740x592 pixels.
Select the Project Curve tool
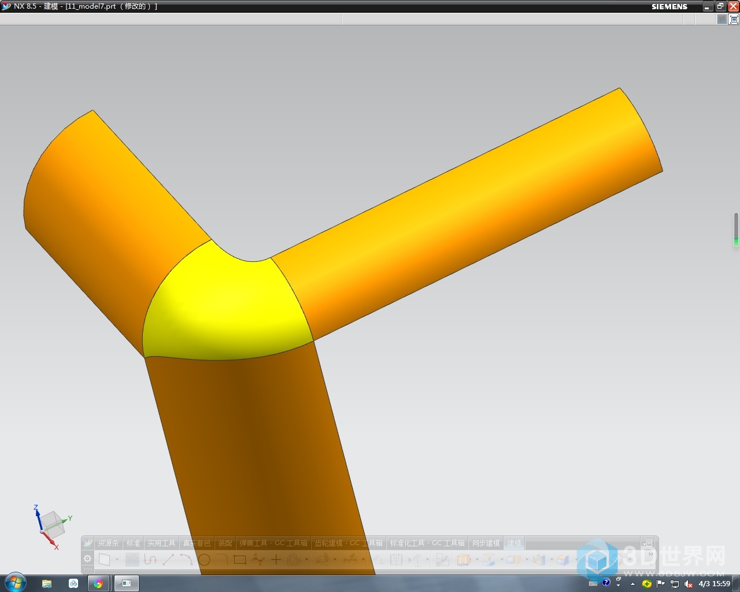pyautogui.click(x=322, y=559)
